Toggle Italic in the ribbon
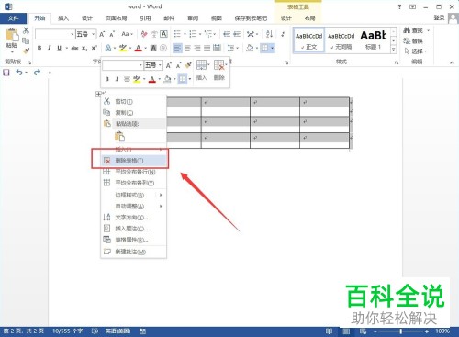Image resolution: width=459 pixels, height=337 pixels. point(50,48)
